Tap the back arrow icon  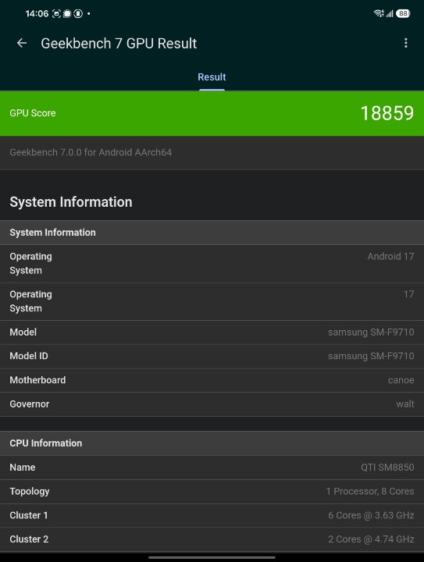pyautogui.click(x=22, y=43)
